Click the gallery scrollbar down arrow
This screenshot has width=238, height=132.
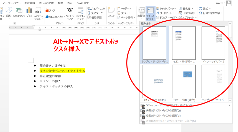tap(230, 100)
